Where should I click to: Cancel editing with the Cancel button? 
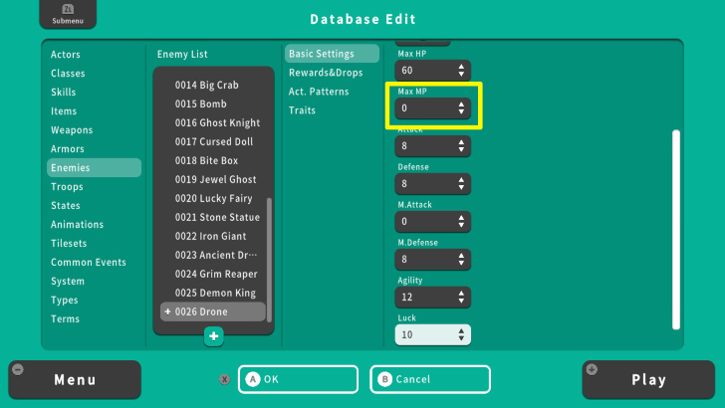(x=430, y=379)
